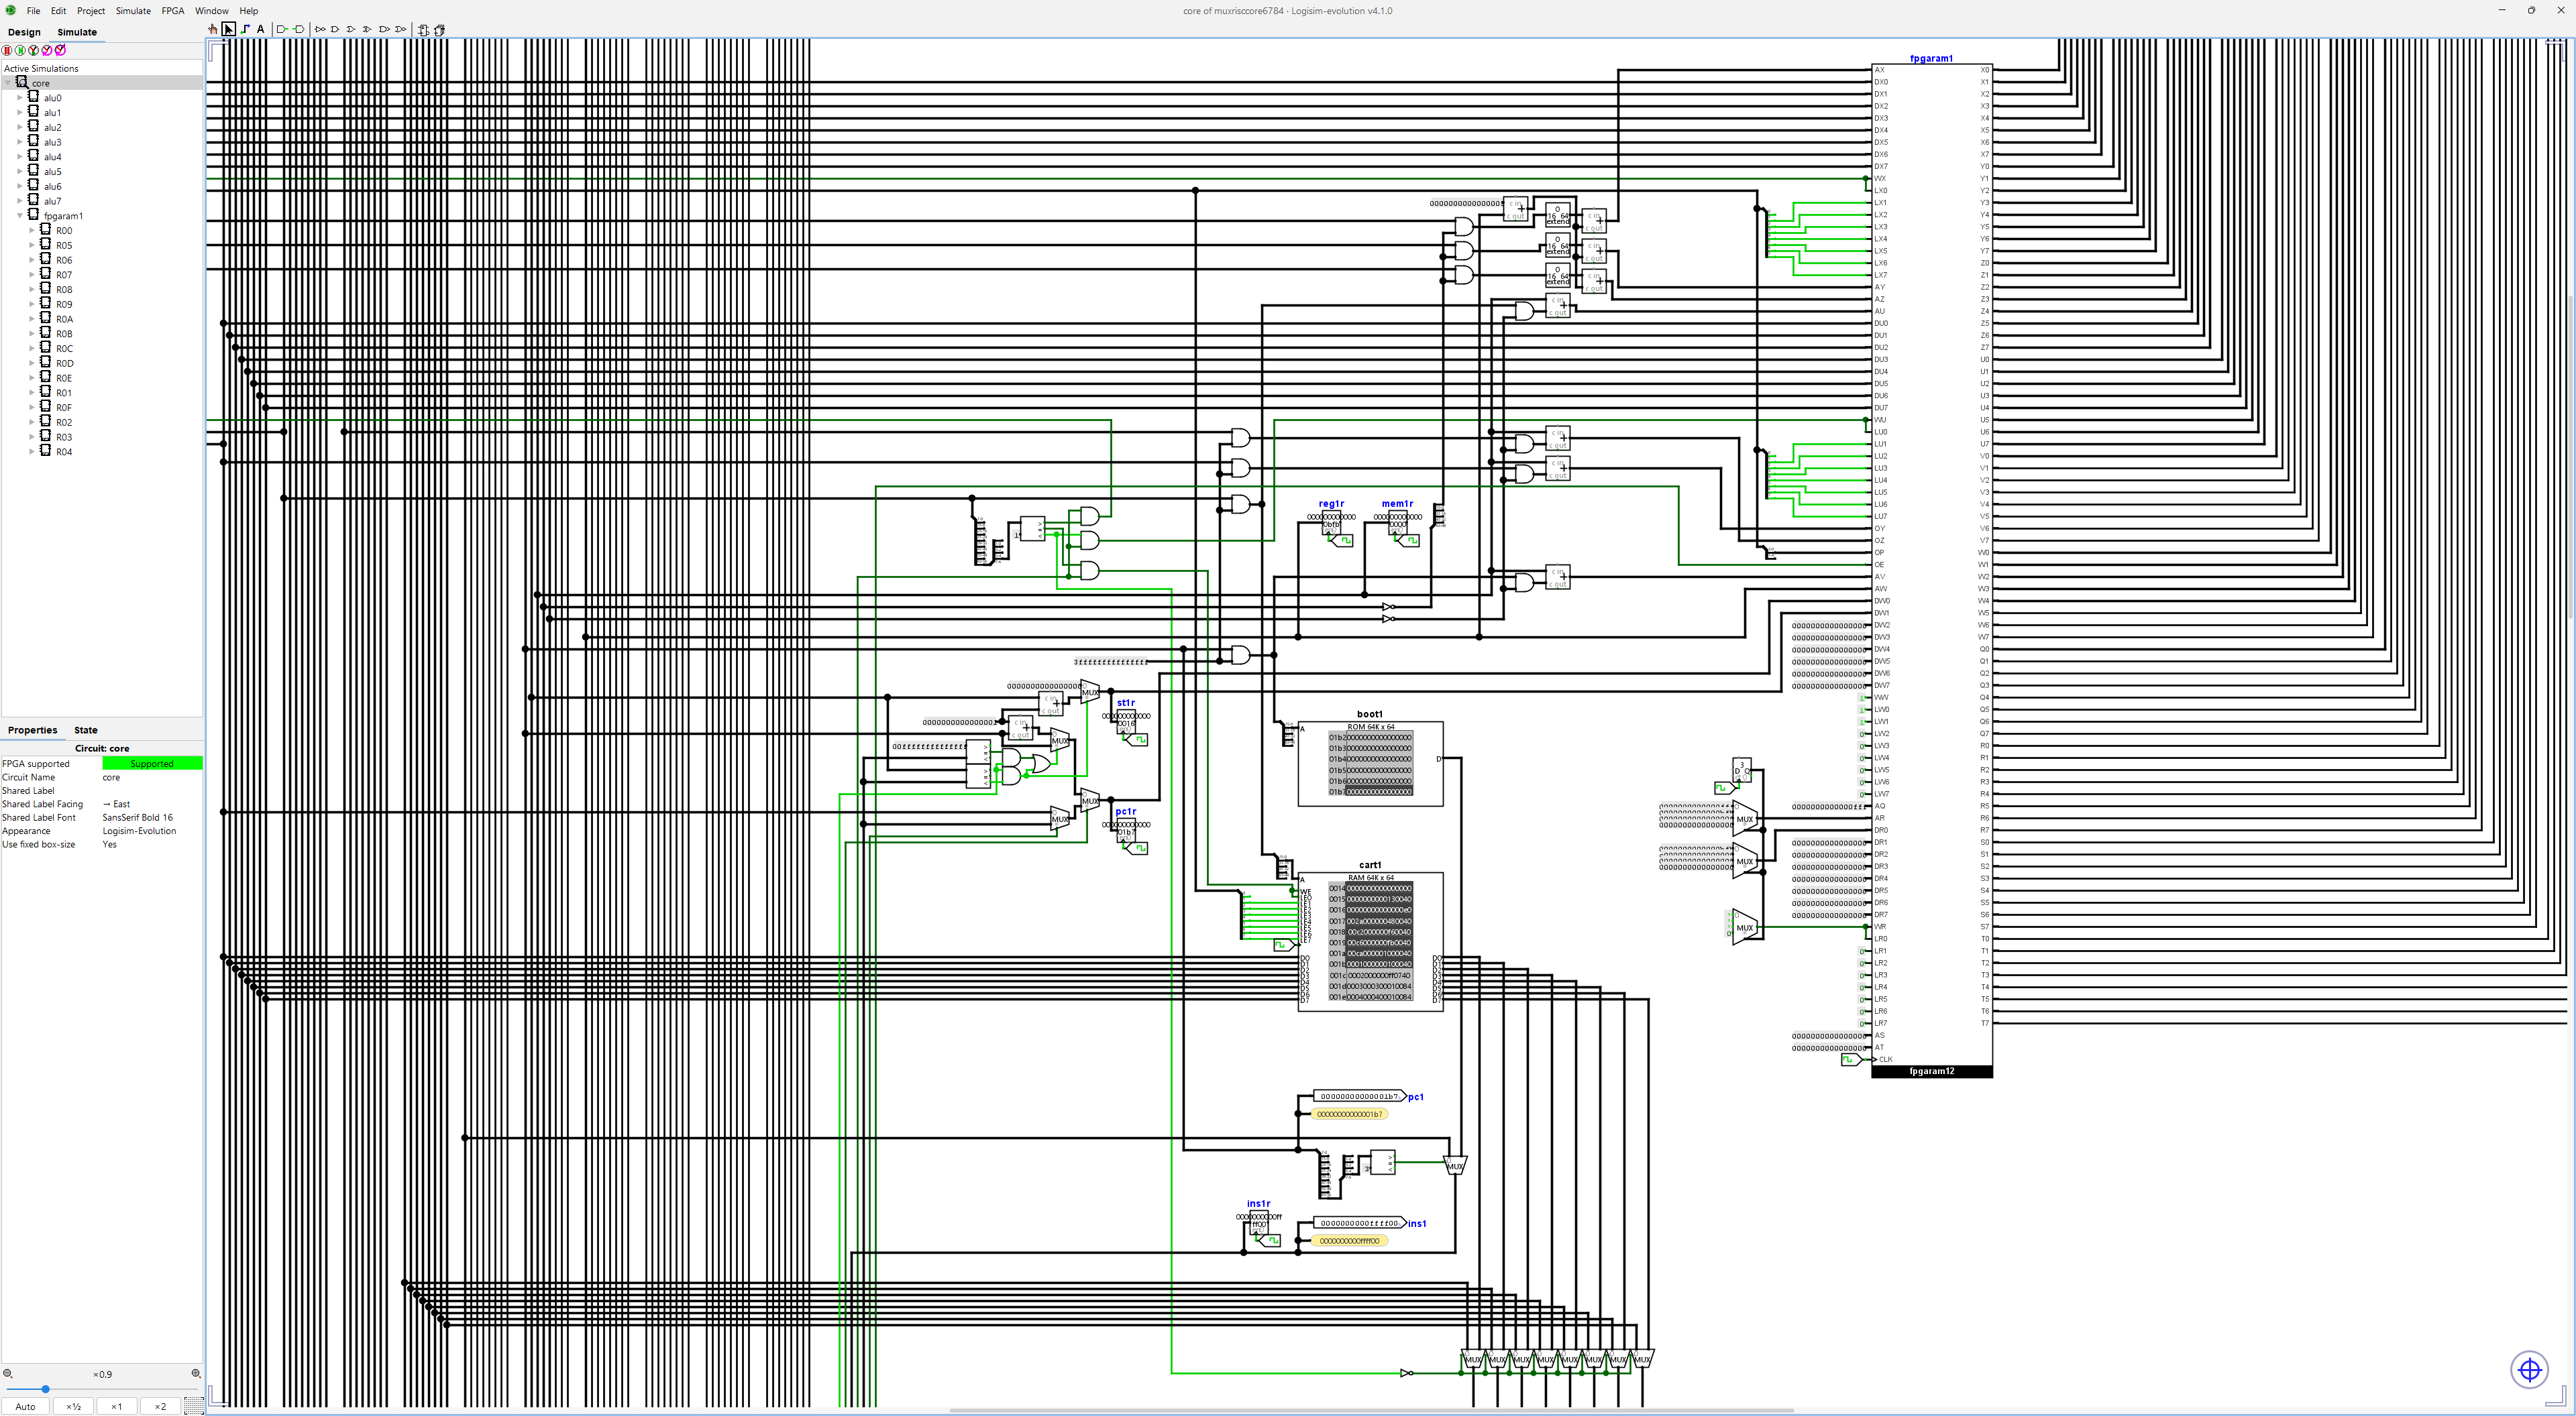Pick the NOT gate tool
The width and height of the screenshot is (2576, 1416).
(x=320, y=30)
